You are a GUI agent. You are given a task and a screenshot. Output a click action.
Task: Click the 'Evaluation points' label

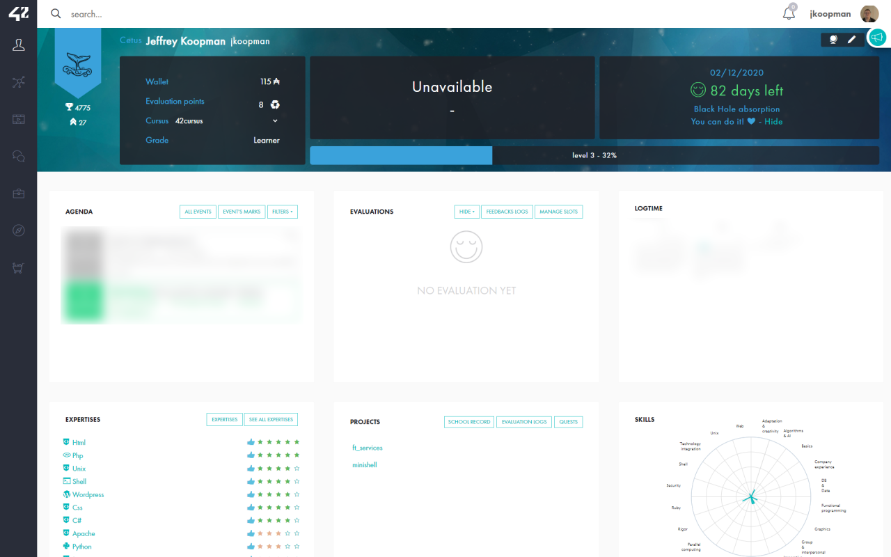[x=175, y=101]
